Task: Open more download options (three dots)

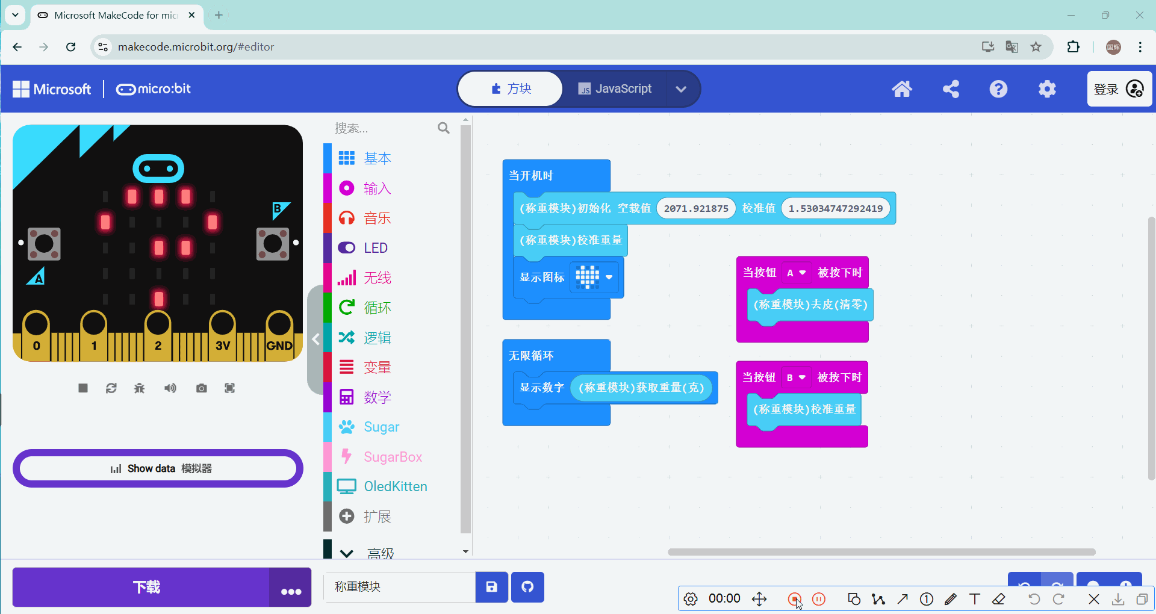Action: tap(291, 588)
